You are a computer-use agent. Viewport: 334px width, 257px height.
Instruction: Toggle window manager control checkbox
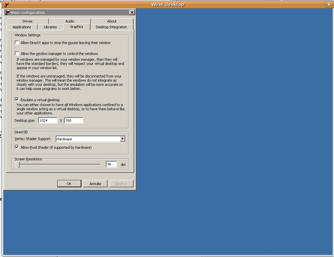[x=17, y=53]
